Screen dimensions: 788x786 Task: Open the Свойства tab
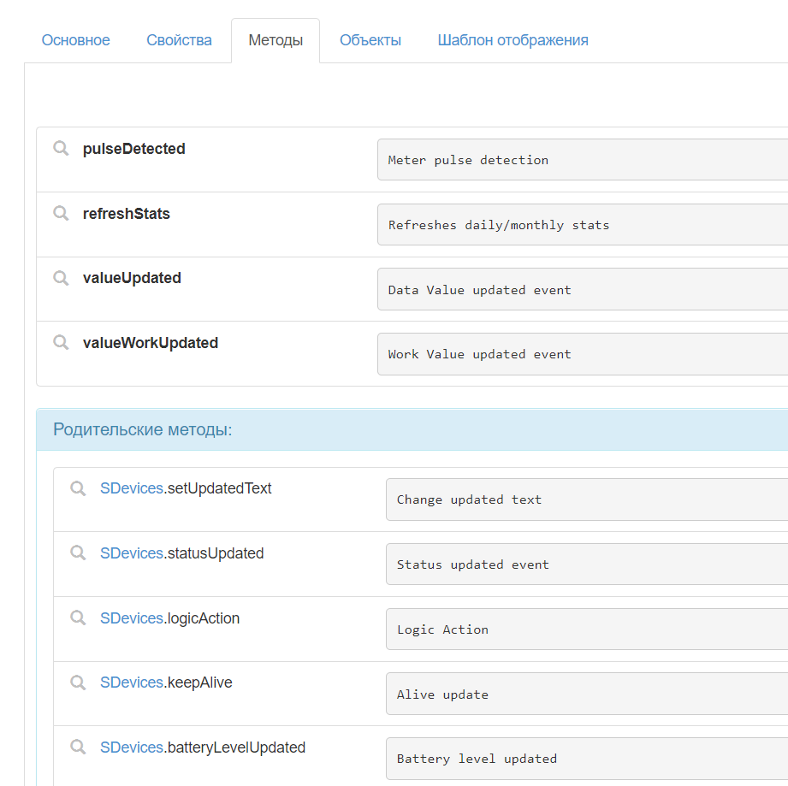point(179,40)
